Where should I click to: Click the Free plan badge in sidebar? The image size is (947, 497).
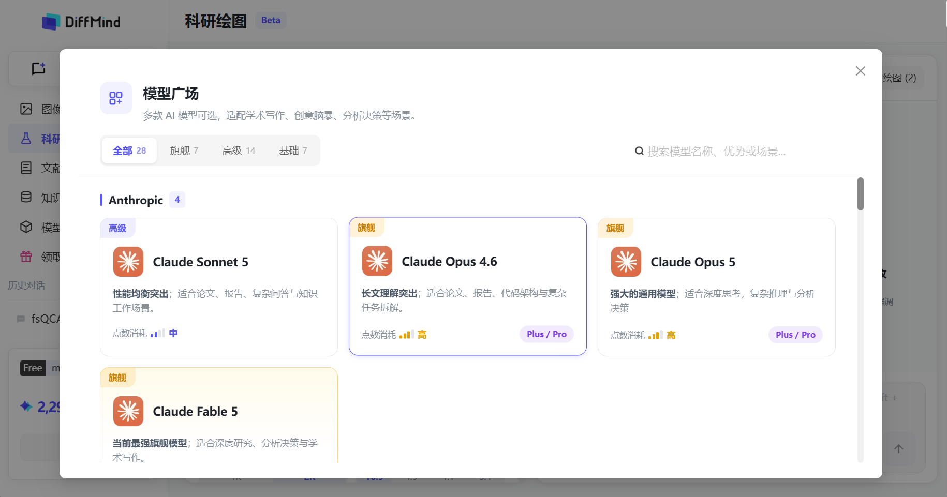33,368
